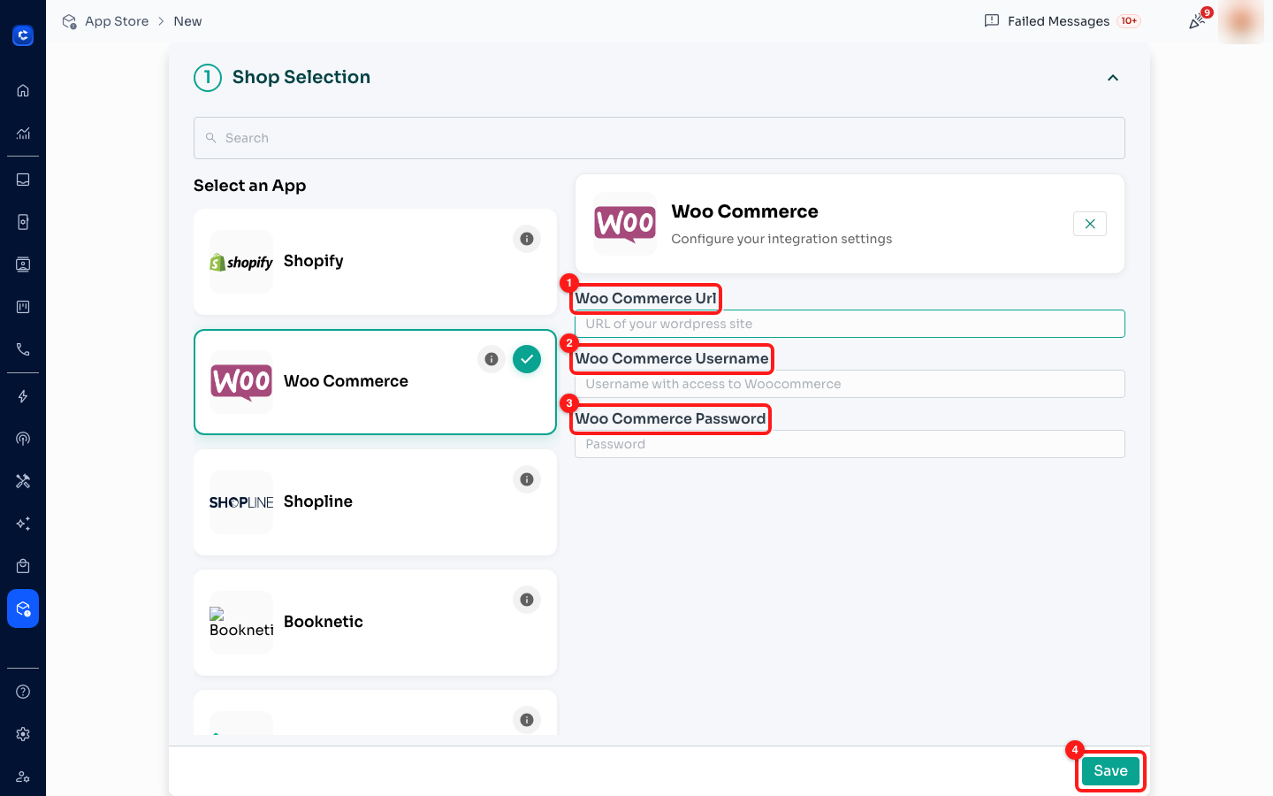Focus the Woo Commerce Password input

[x=850, y=444]
